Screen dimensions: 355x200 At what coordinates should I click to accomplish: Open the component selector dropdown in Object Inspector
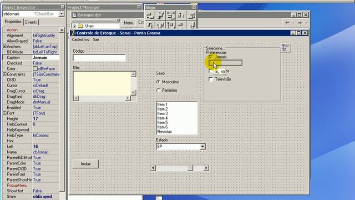(x=62, y=14)
